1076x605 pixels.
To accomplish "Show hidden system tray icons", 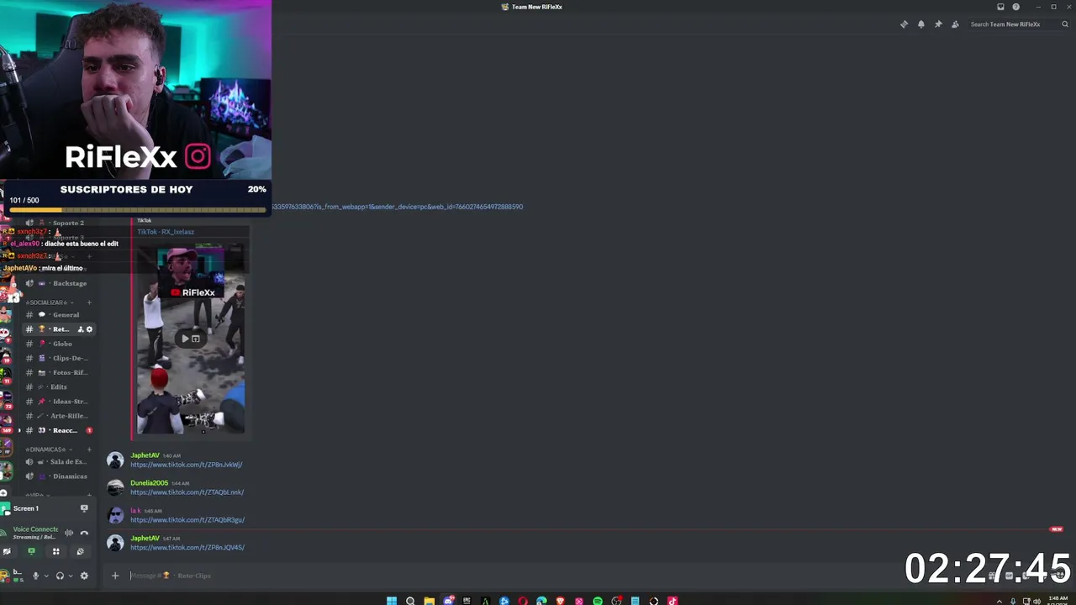I will (1000, 601).
